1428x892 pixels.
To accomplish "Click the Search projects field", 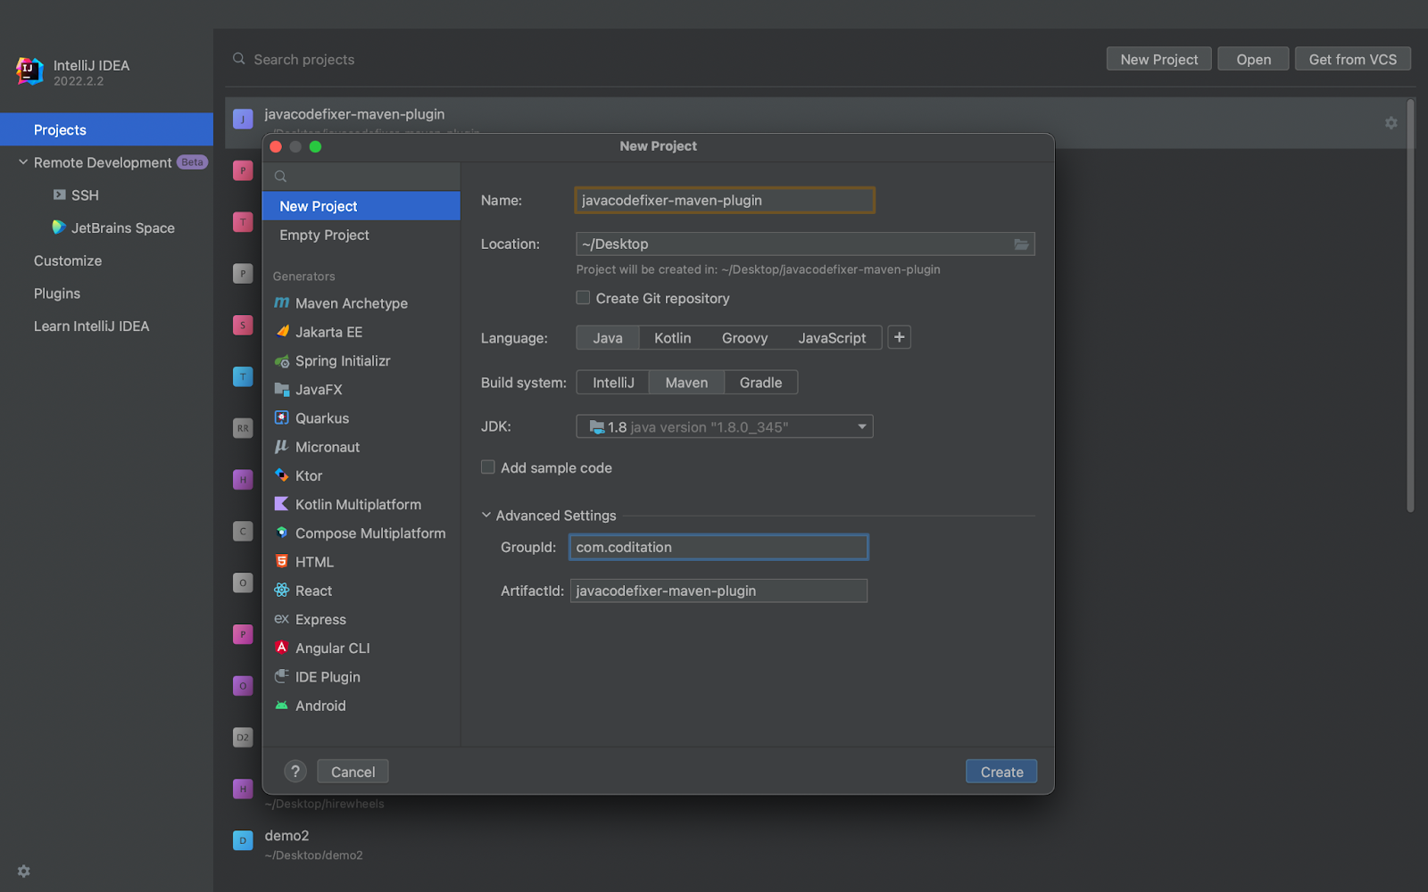I will tap(660, 59).
